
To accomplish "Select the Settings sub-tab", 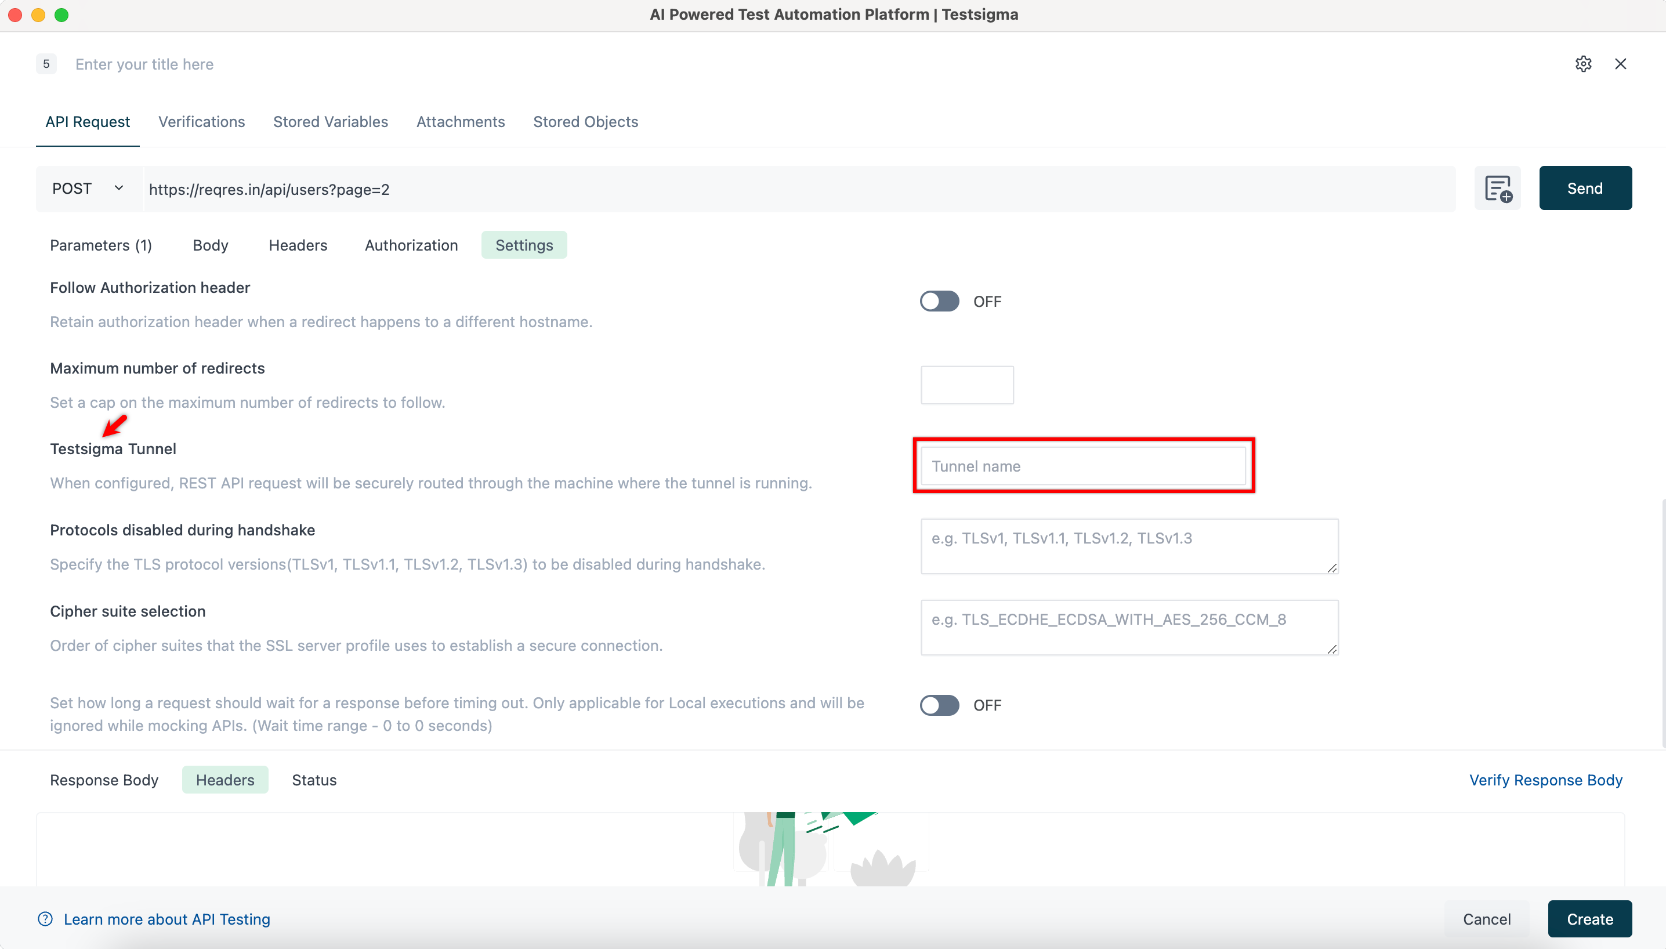I will click(x=524, y=245).
